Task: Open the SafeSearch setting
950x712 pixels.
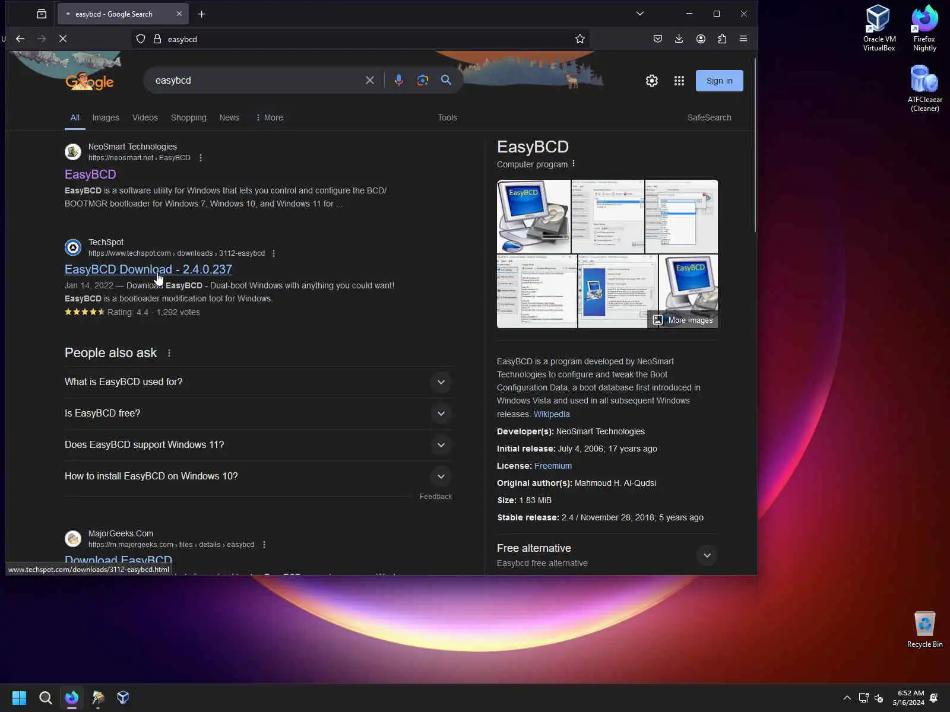Action: (x=709, y=117)
